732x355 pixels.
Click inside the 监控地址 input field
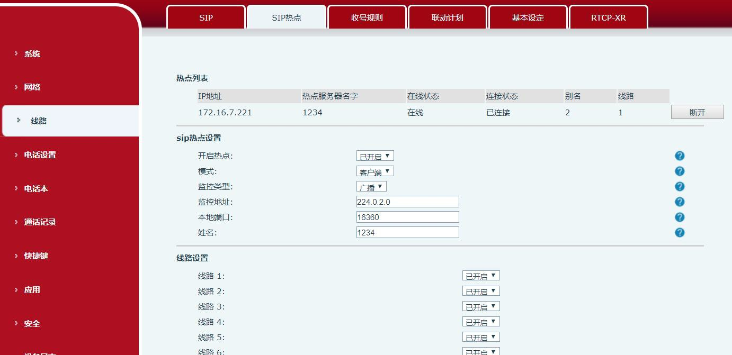pos(408,202)
